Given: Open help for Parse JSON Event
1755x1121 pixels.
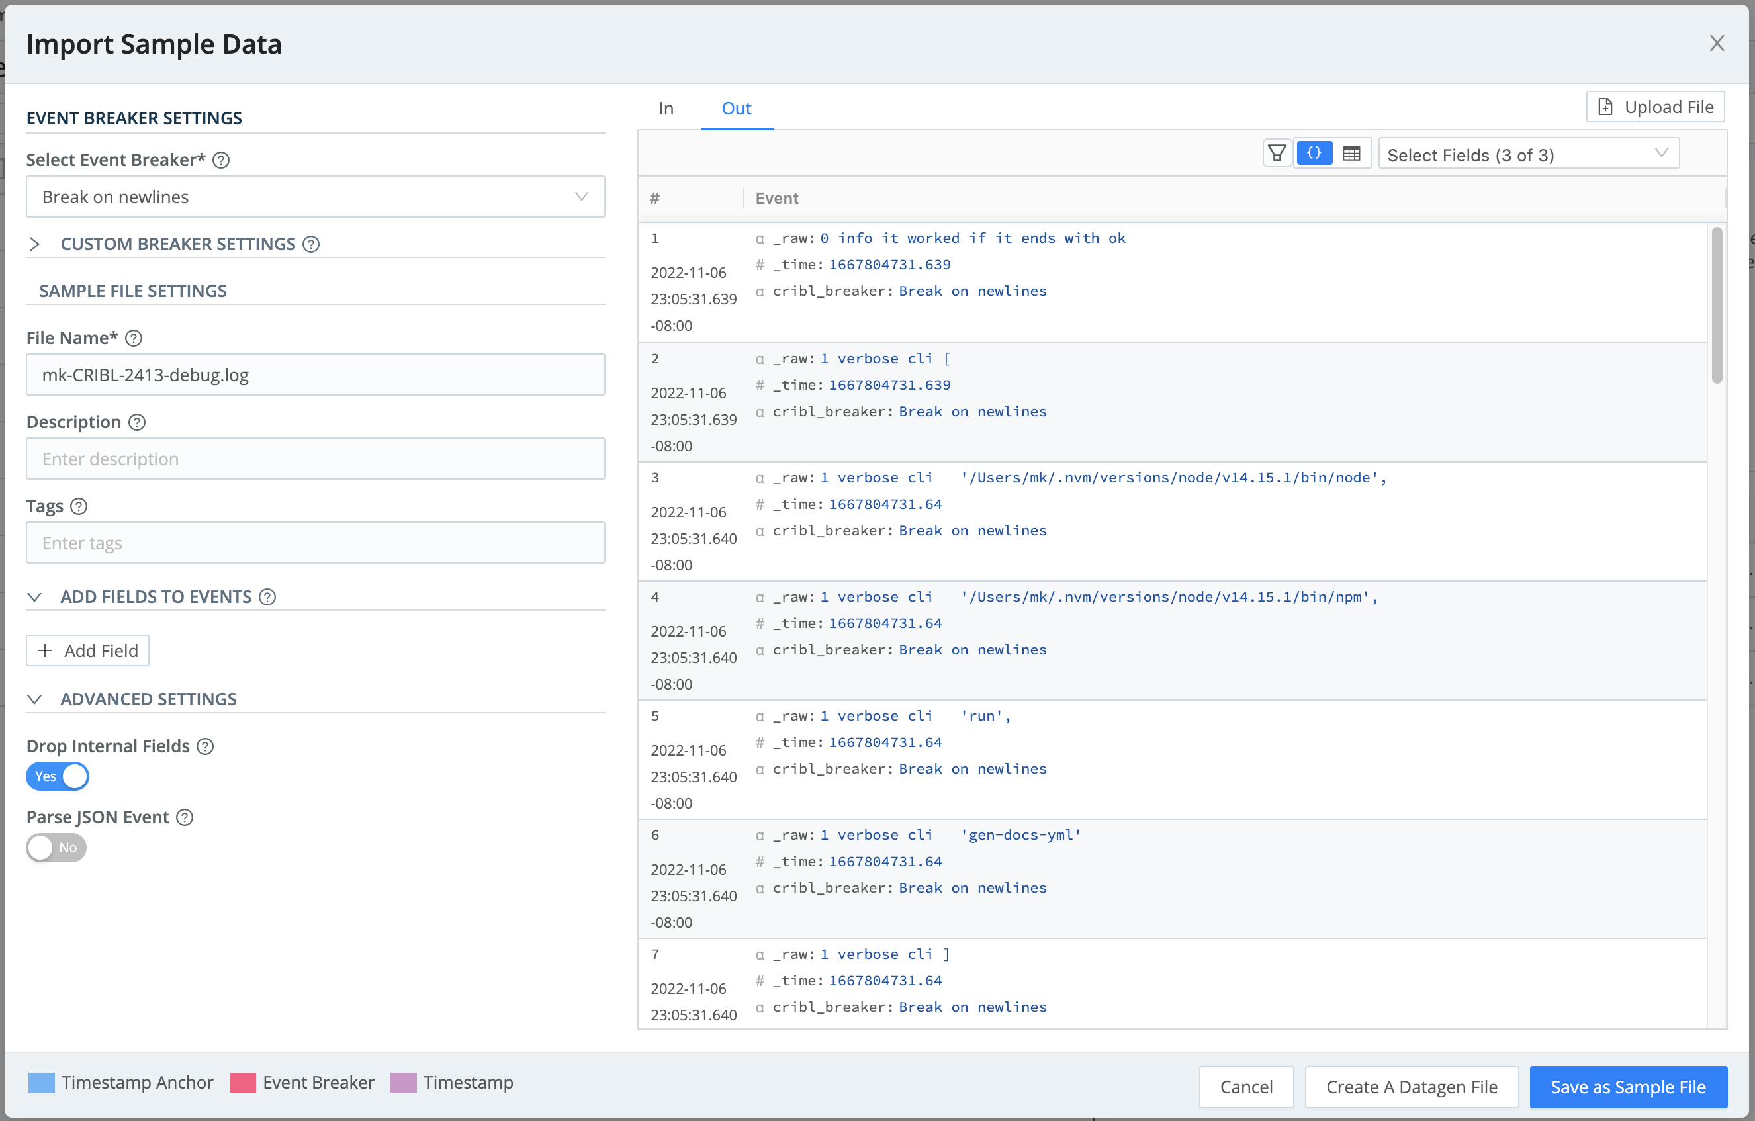Looking at the screenshot, I should [184, 817].
